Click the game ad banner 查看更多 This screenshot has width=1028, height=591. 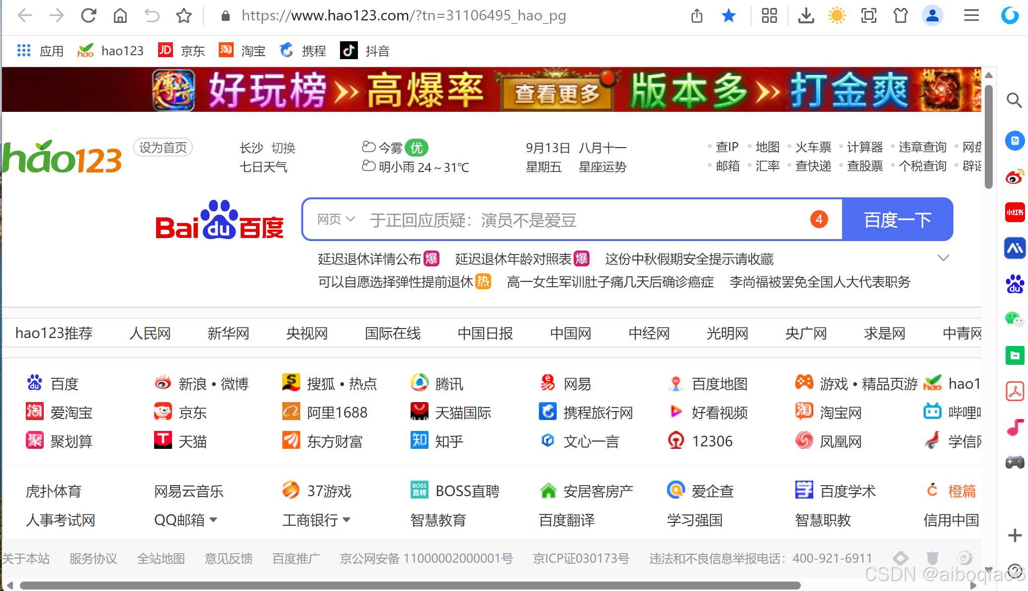pyautogui.click(x=557, y=92)
